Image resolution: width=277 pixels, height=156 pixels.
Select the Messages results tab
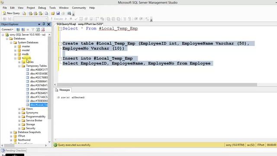pyautogui.click(x=63, y=90)
